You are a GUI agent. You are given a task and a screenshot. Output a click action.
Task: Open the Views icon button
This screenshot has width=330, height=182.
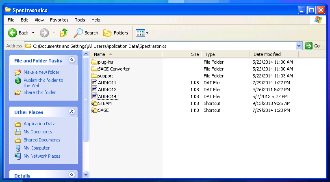coord(140,33)
